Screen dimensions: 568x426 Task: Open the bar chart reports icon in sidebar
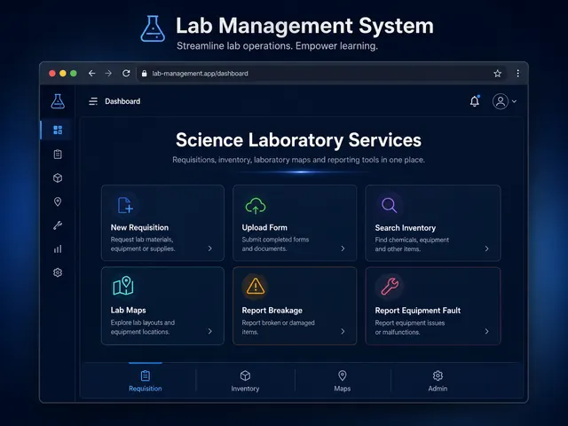click(58, 248)
